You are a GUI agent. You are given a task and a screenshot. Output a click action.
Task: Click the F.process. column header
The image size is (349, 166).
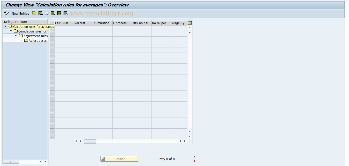tap(122, 23)
